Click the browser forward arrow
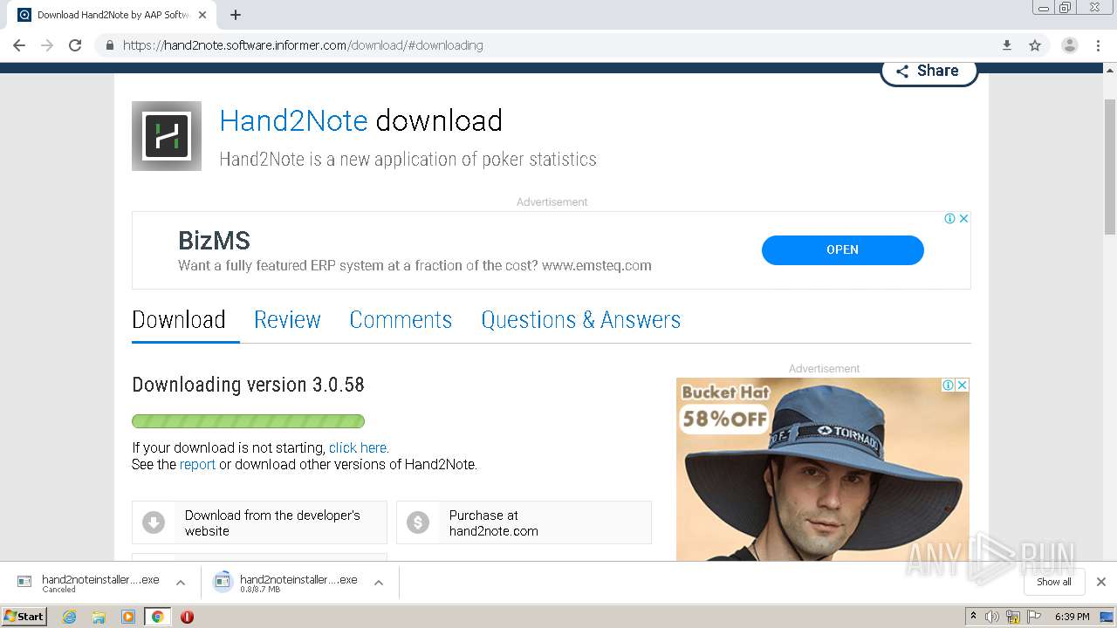Screen dimensions: 1117x628 pyautogui.click(x=47, y=45)
